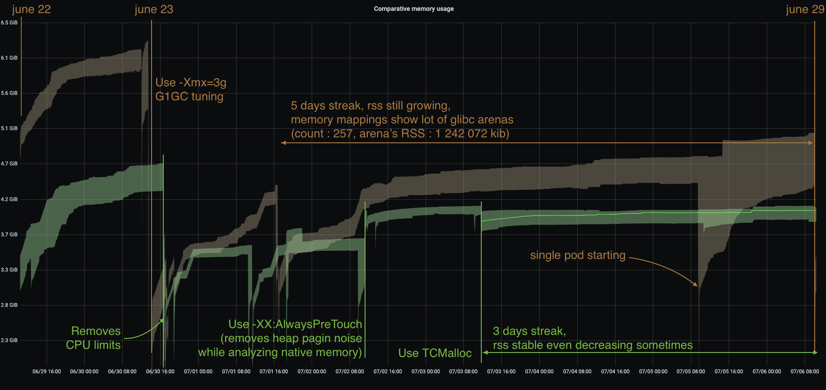Click the 07/06 08:00 time axis label

[x=805, y=371]
